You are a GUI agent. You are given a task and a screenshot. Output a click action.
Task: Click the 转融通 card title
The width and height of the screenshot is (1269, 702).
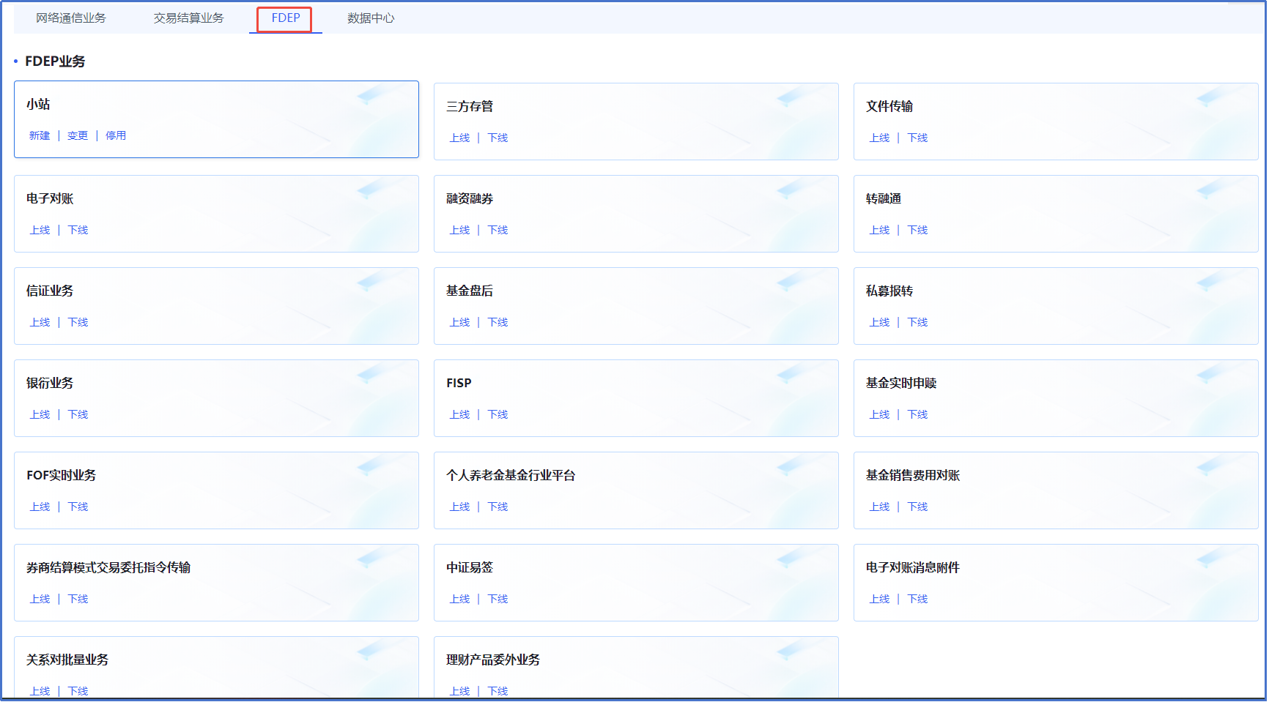click(x=884, y=198)
